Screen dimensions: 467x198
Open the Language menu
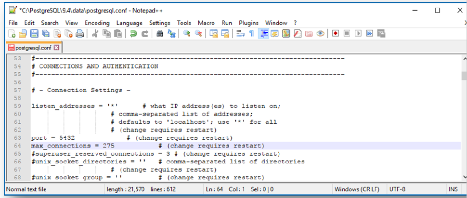[129, 23]
